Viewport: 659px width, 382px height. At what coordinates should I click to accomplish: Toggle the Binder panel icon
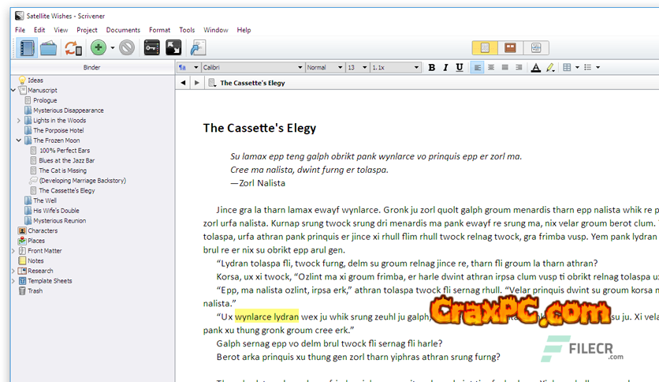(28, 48)
